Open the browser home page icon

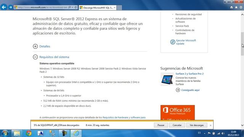coord(231,7)
